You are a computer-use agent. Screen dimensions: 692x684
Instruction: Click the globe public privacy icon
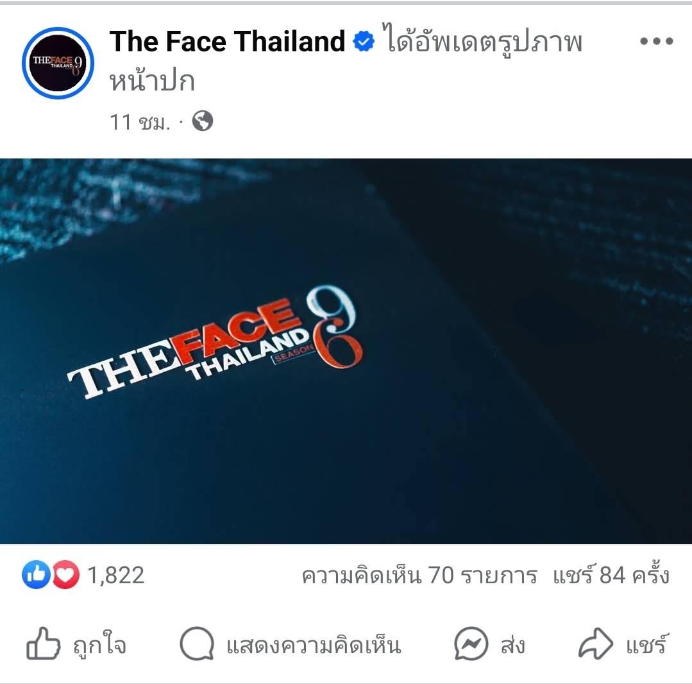pyautogui.click(x=203, y=121)
